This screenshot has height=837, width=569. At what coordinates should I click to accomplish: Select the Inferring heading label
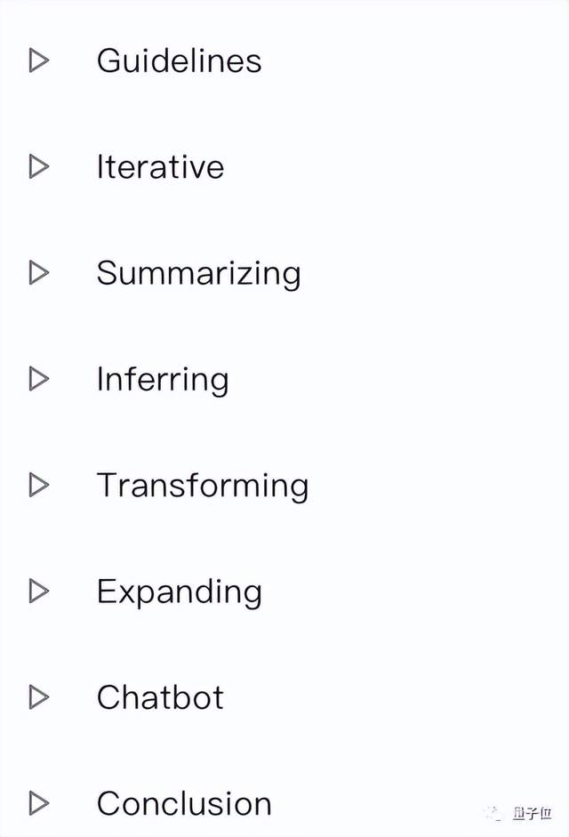[x=162, y=380]
